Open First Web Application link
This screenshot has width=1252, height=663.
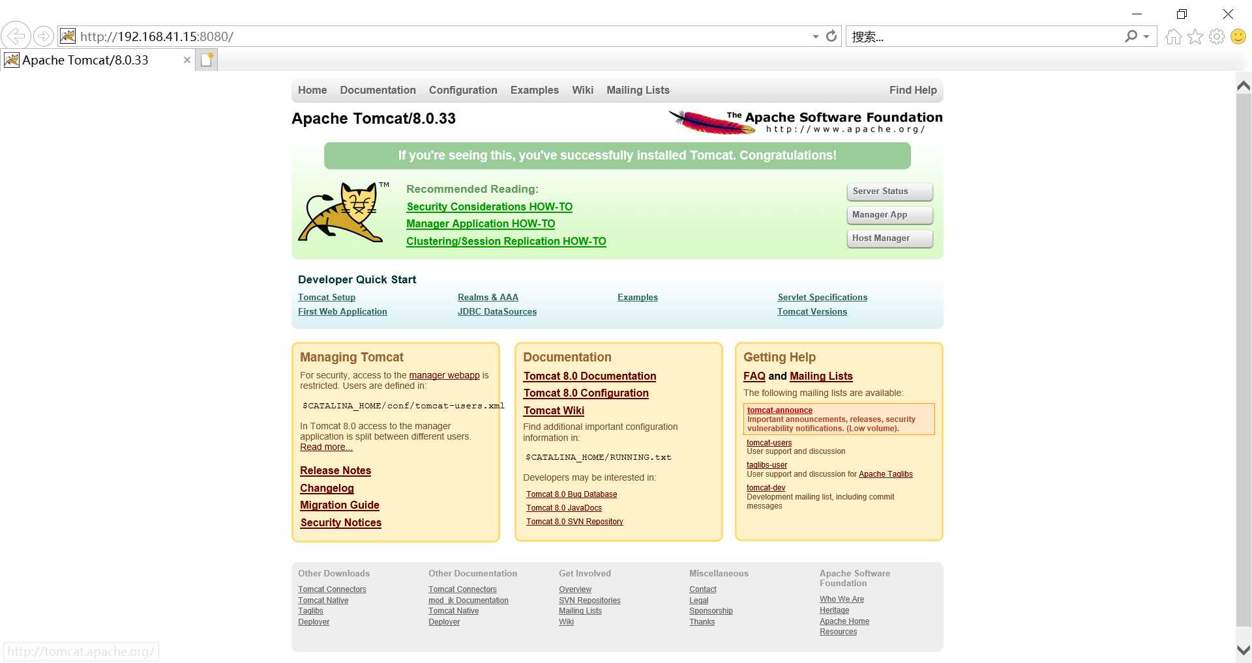(x=342, y=311)
